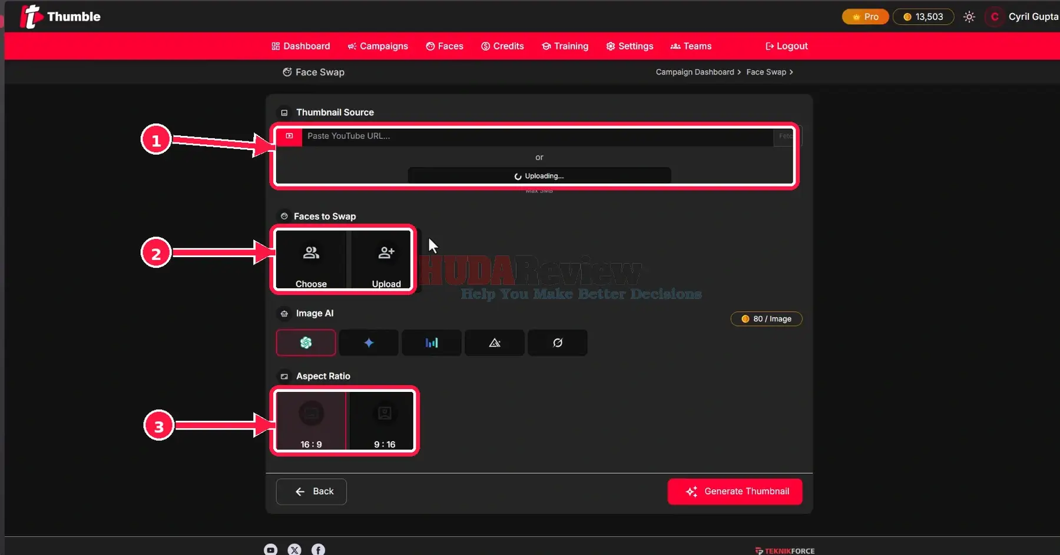Click the Generate Thumbnail button
The height and width of the screenshot is (555, 1060).
pos(735,491)
